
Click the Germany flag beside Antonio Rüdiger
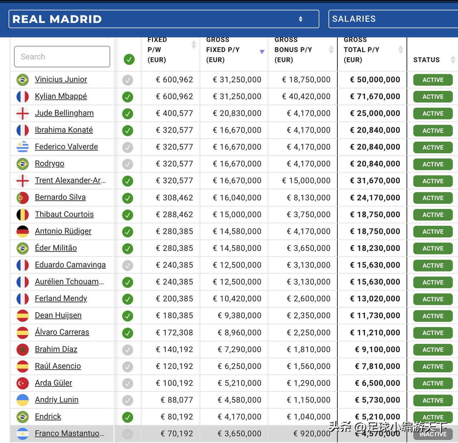pos(23,232)
